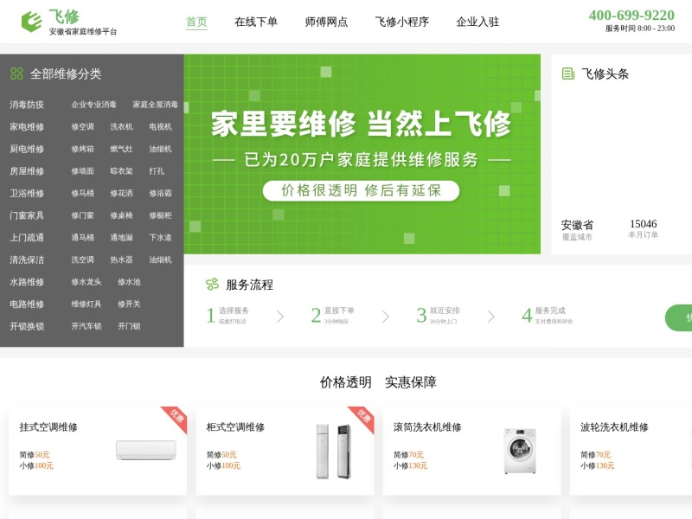Choose 开门锁 link
The height and width of the screenshot is (519, 692).
pos(129,326)
